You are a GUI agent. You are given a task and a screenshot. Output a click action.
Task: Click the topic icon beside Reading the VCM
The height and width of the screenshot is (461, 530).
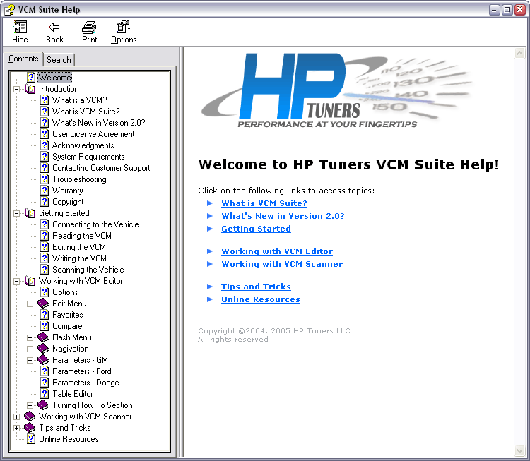[45, 236]
